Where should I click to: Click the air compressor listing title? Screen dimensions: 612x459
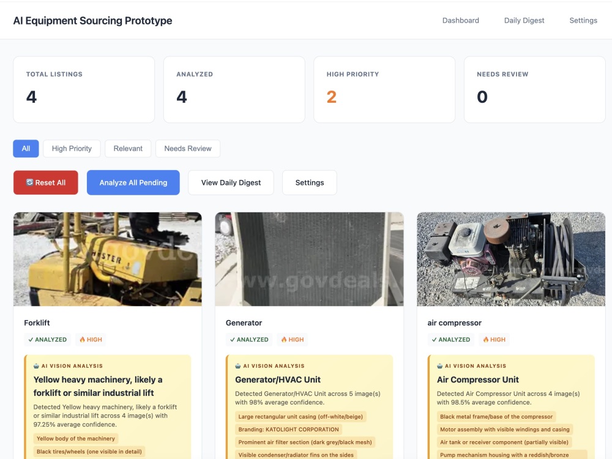(454, 323)
